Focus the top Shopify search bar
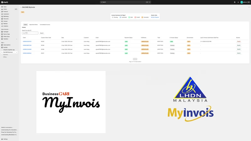Viewport: 251px width, 141px height. pyautogui.click(x=125, y=2)
